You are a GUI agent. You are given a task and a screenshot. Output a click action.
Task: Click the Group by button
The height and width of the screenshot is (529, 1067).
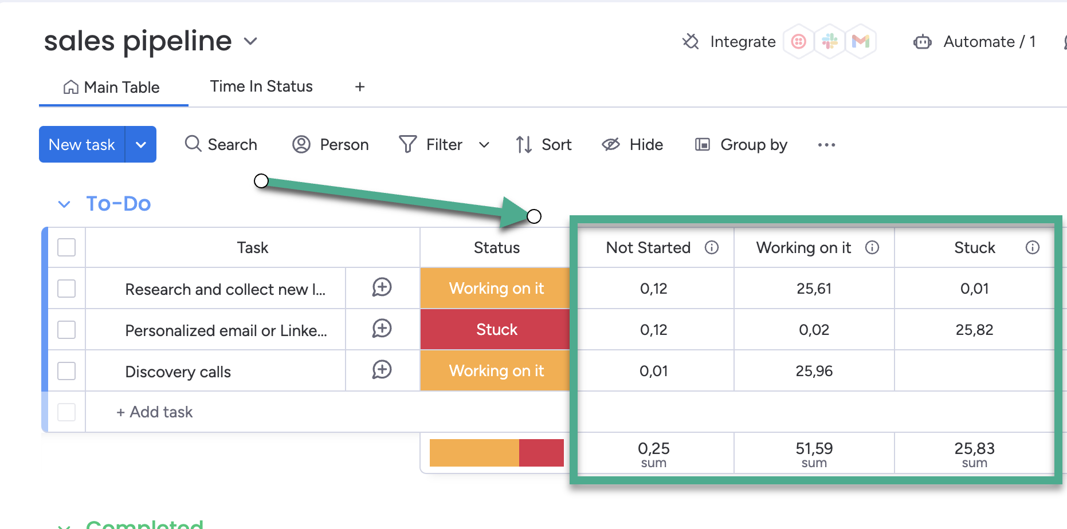click(742, 145)
